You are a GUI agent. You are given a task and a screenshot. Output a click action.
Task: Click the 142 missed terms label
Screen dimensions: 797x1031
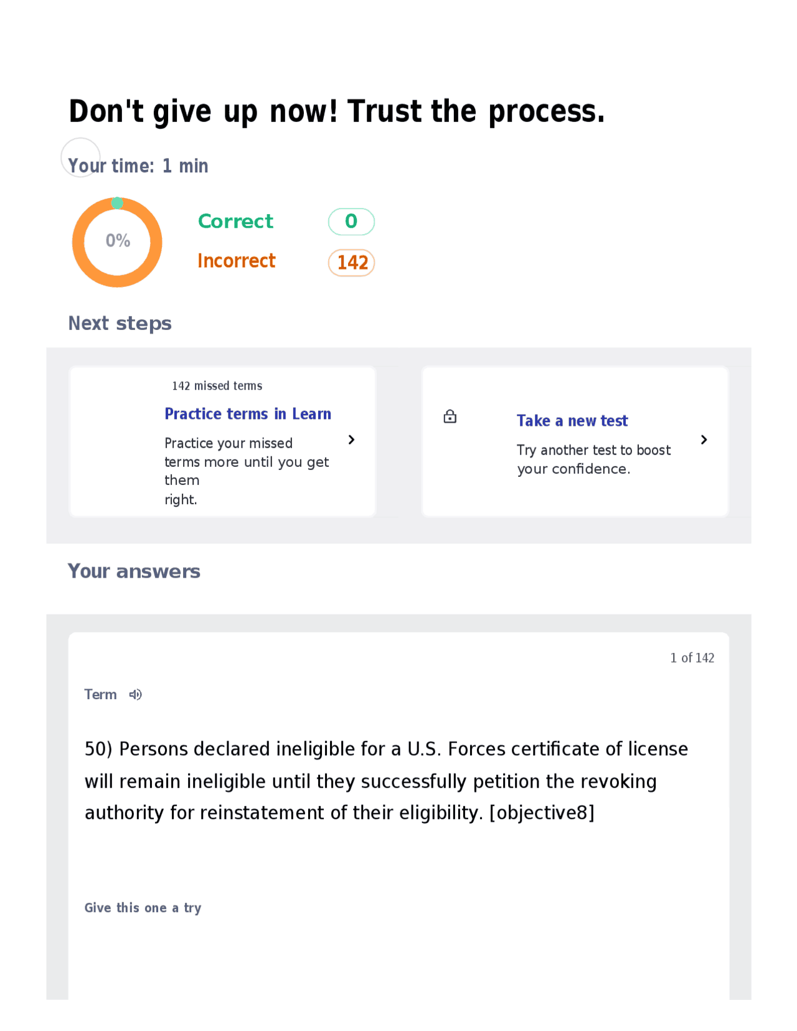pos(217,386)
